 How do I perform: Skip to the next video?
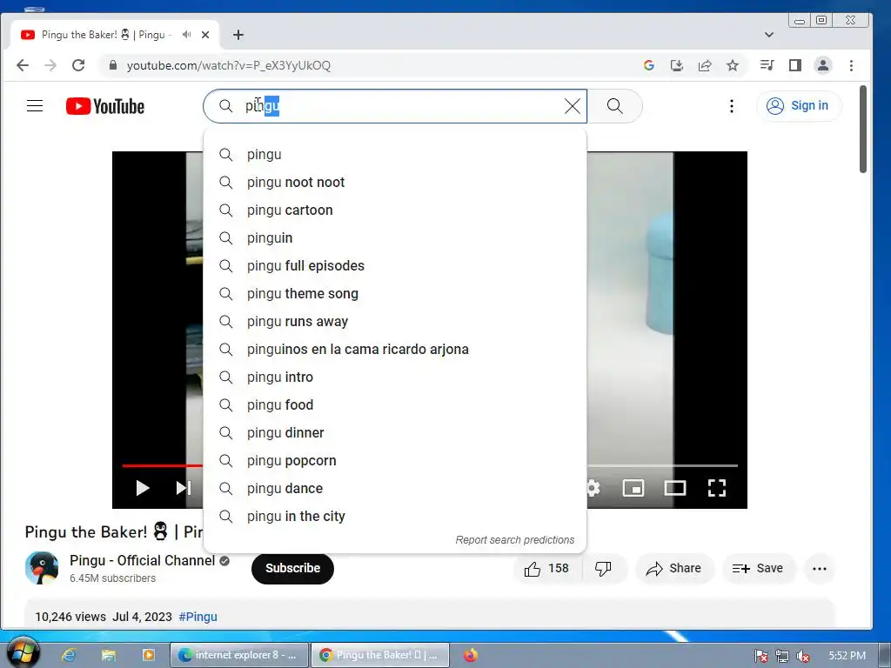(x=183, y=488)
